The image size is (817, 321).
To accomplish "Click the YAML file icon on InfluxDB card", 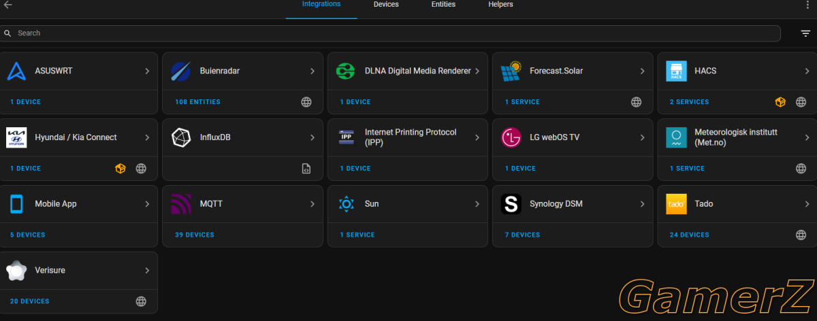I will (306, 169).
